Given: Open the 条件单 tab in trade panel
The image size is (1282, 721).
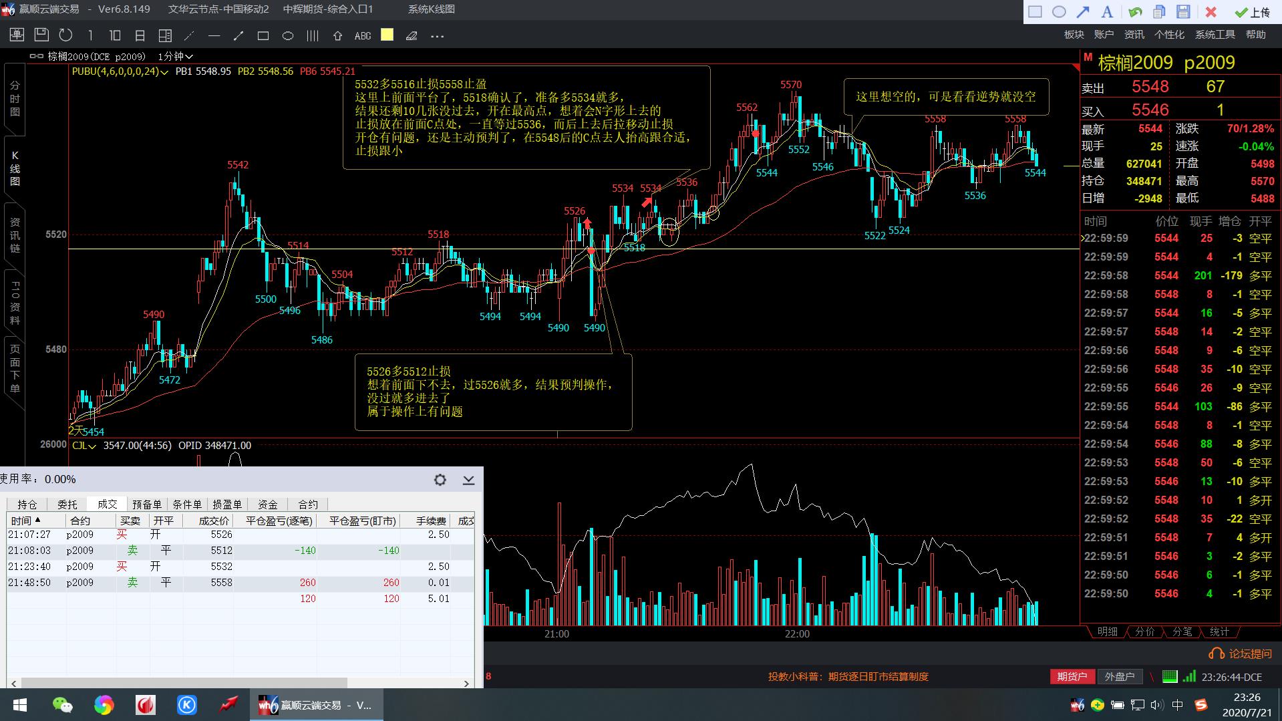Looking at the screenshot, I should tap(187, 504).
